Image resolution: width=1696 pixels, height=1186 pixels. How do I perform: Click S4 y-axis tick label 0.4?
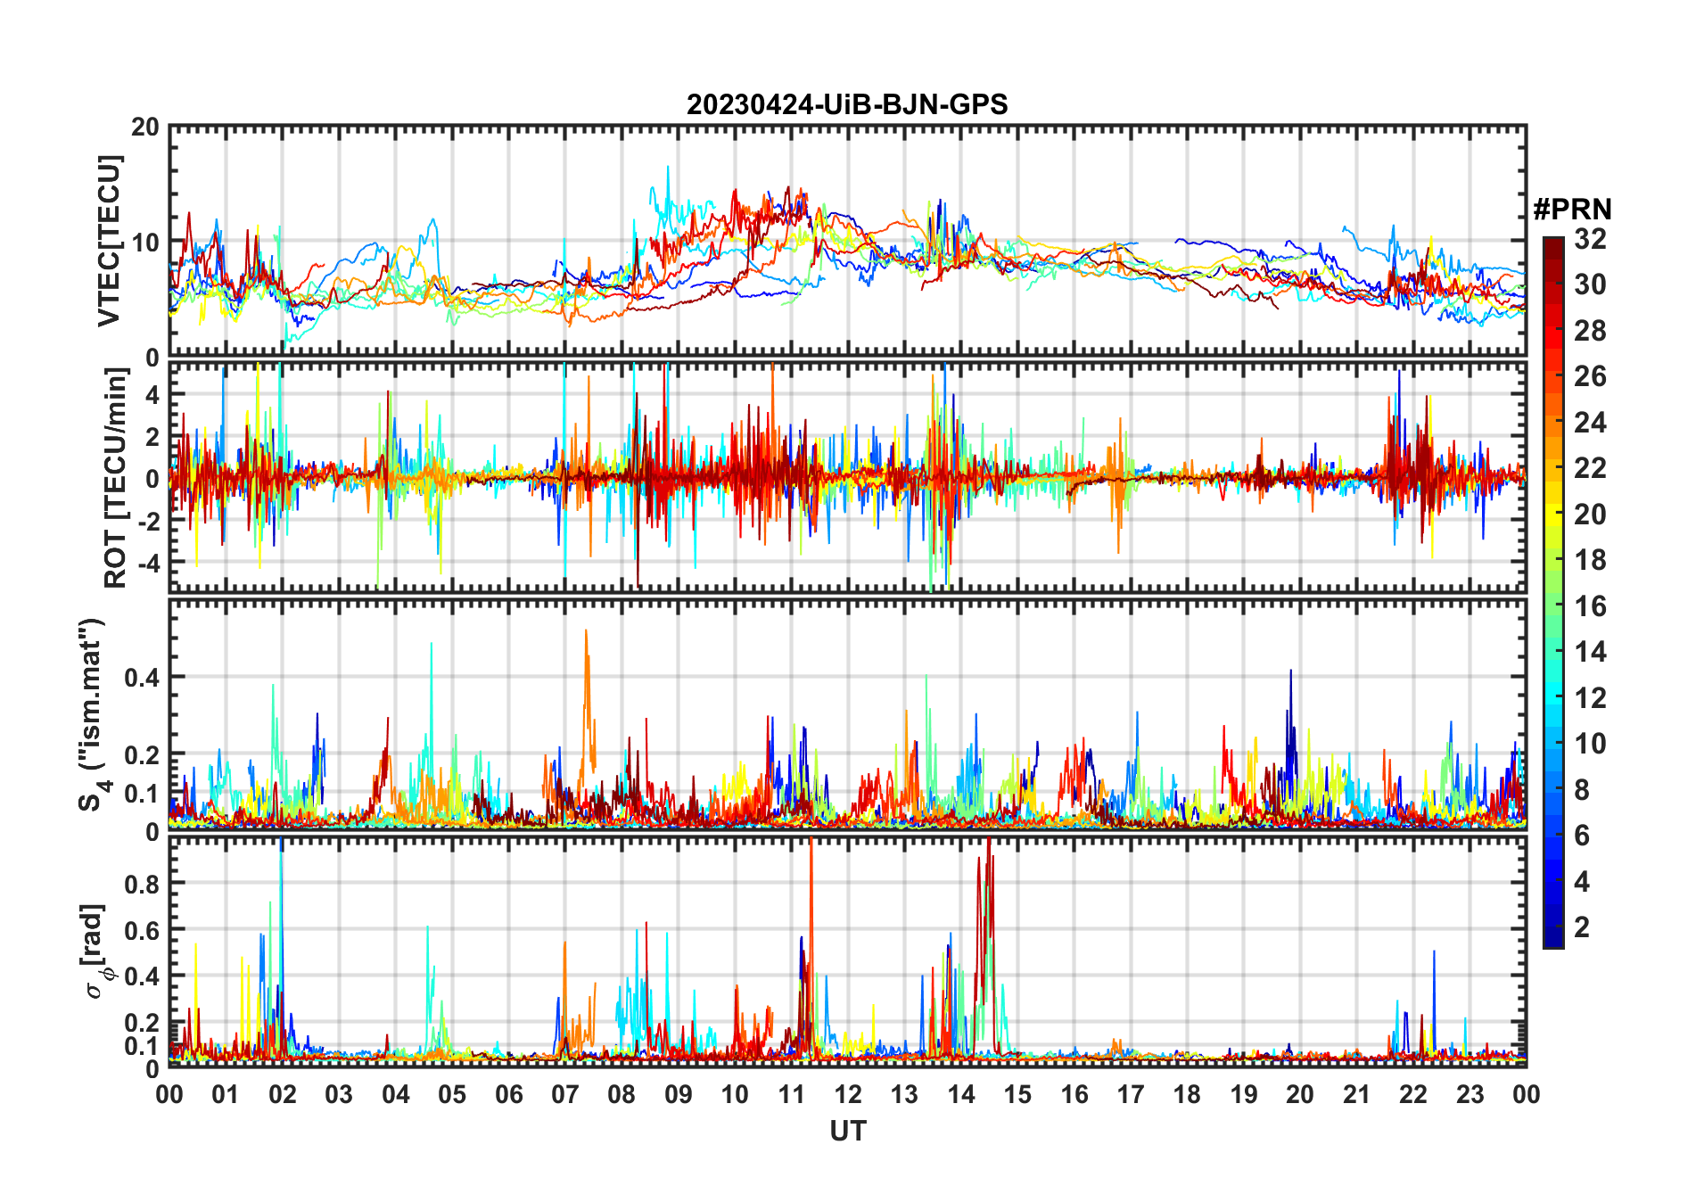(x=143, y=677)
